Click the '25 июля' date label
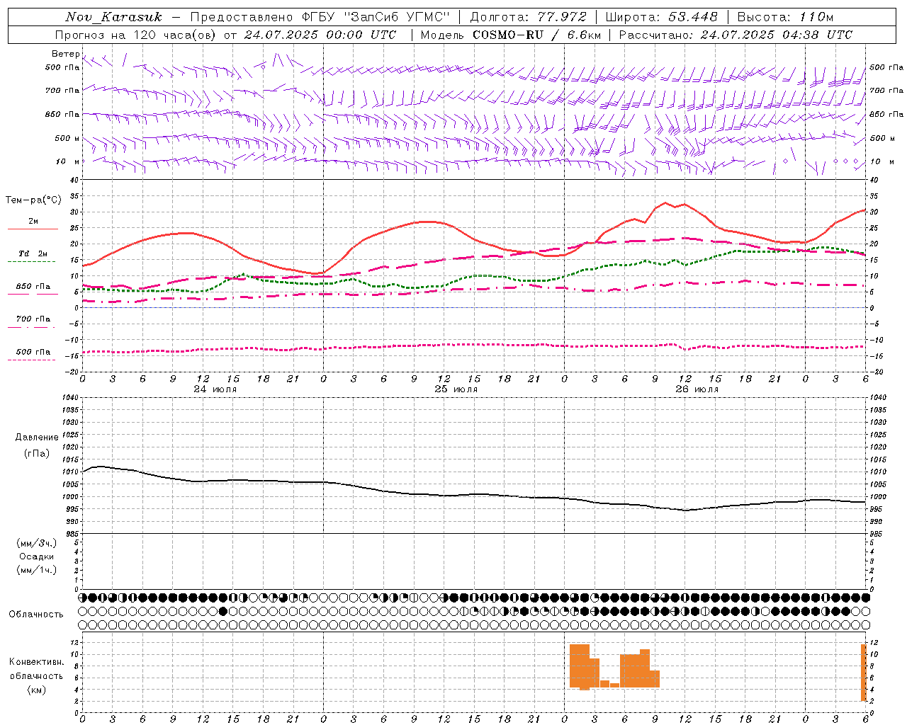907x725 pixels. click(456, 389)
